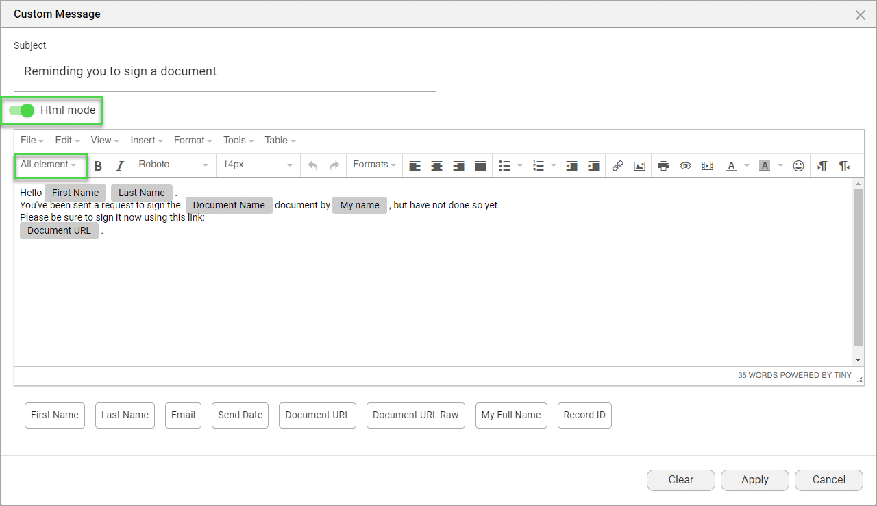Click the increase indent icon
The image size is (877, 506).
pos(593,165)
